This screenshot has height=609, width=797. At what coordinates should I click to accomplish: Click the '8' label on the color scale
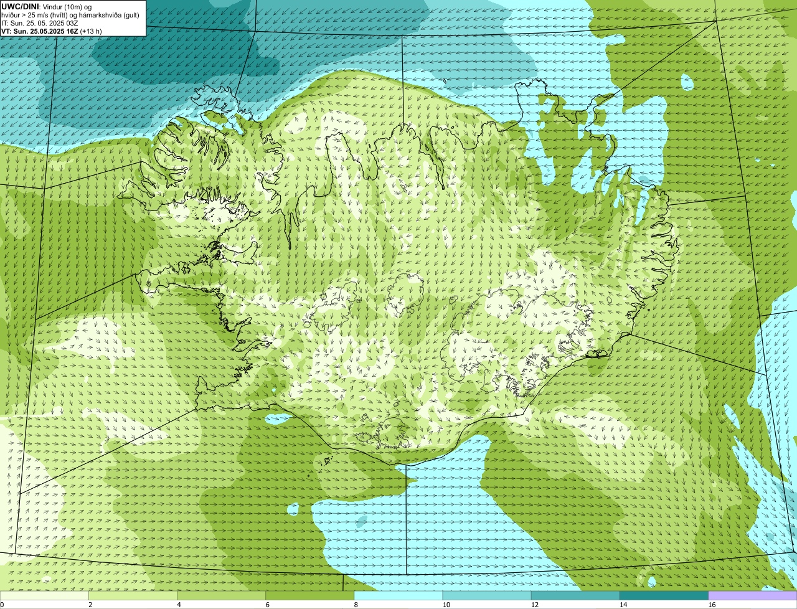tap(356, 605)
